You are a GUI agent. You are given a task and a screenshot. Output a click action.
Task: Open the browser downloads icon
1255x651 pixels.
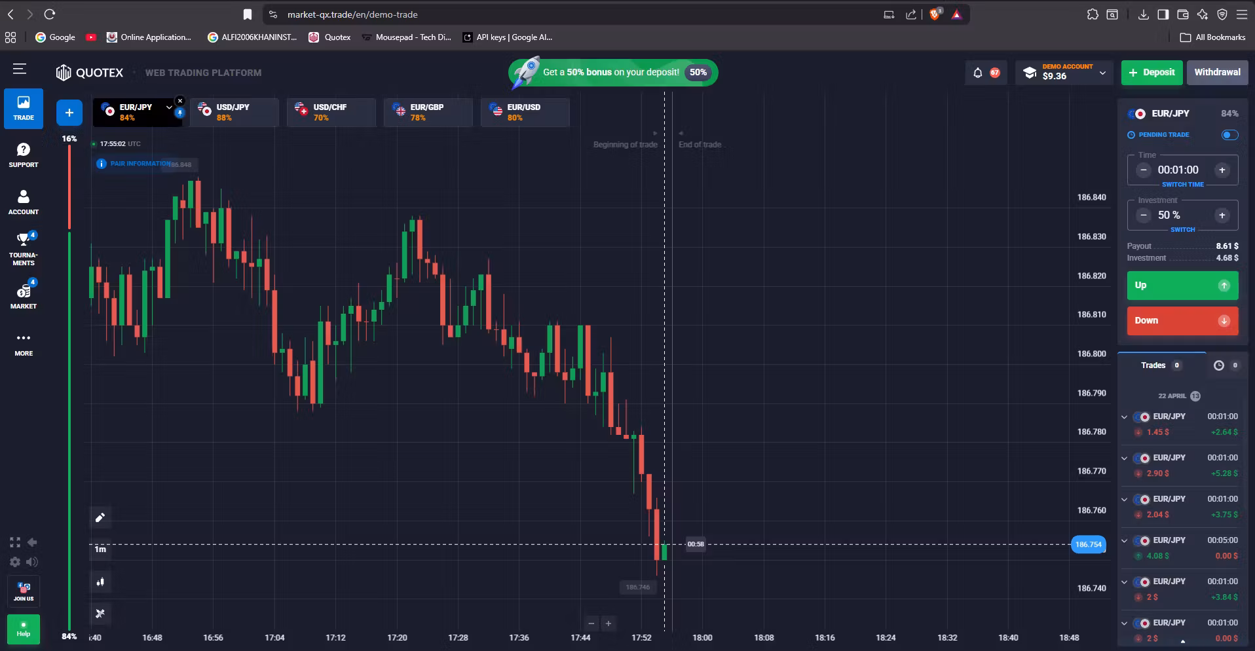coord(1143,14)
